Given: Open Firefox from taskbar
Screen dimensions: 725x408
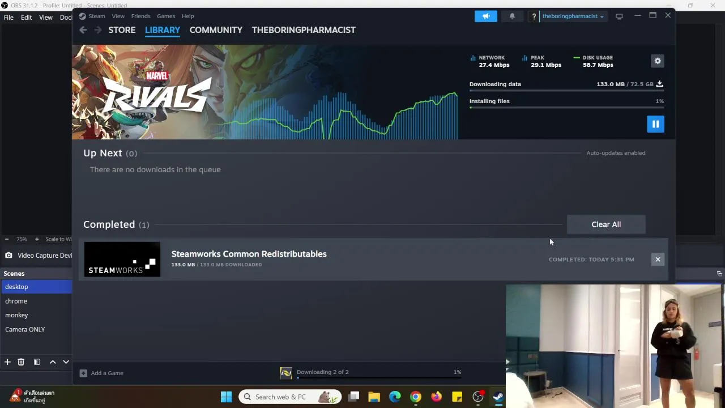Looking at the screenshot, I should (436, 397).
